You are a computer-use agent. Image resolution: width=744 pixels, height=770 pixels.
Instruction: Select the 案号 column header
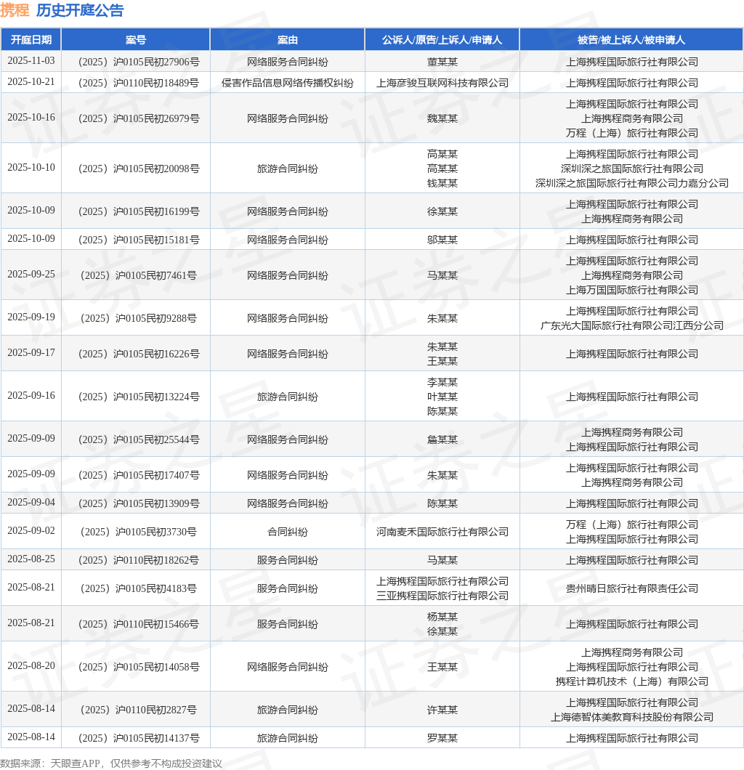(136, 40)
